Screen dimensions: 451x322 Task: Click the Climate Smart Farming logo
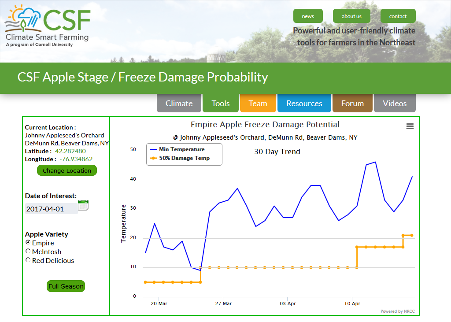point(48,26)
